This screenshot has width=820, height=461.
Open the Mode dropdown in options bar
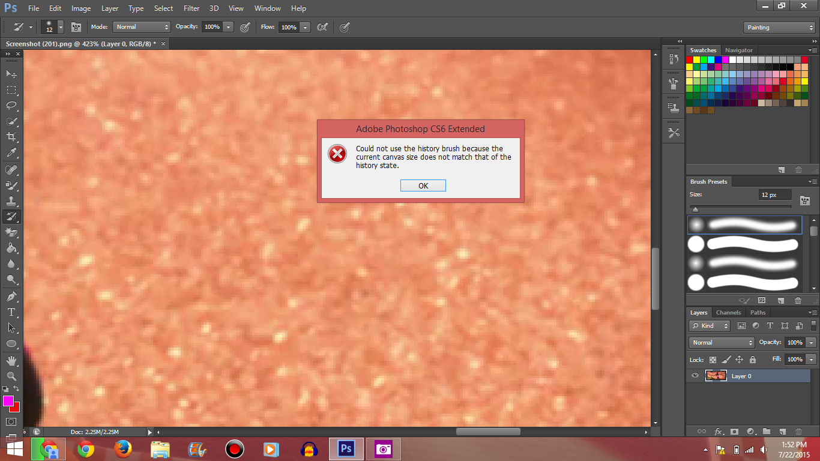click(142, 27)
